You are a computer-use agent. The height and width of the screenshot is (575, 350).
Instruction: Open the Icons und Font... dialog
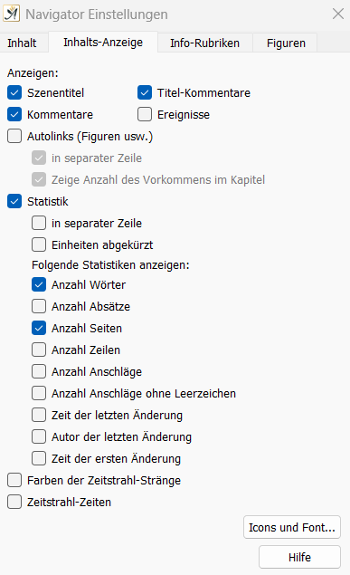click(292, 527)
